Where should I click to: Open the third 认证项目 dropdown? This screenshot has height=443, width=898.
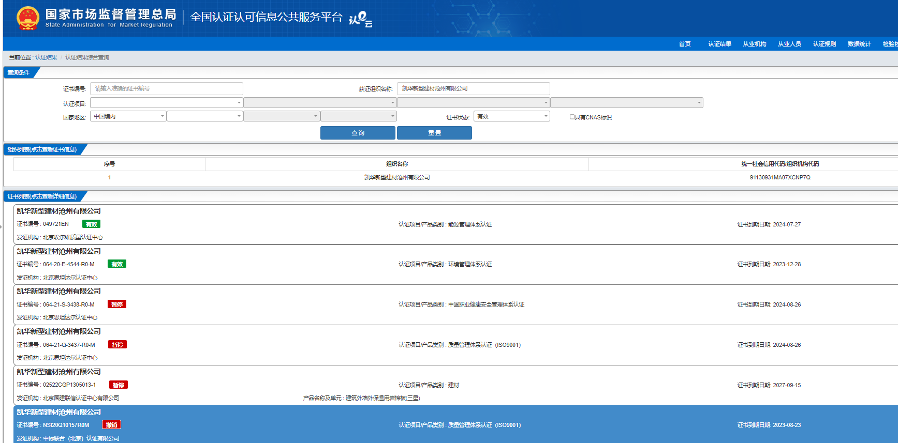tap(473, 102)
